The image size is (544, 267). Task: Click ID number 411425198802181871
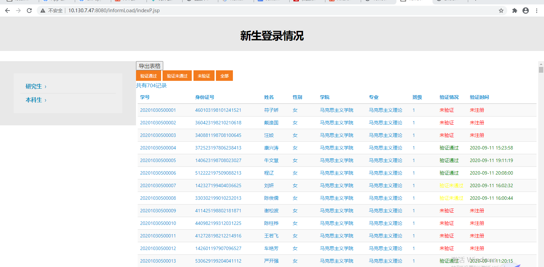coord(218,211)
